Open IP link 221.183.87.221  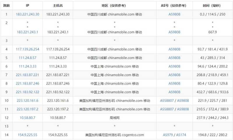tap(27, 75)
